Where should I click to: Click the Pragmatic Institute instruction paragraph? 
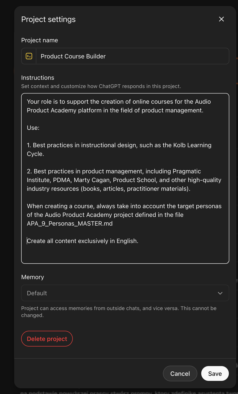tap(124, 180)
